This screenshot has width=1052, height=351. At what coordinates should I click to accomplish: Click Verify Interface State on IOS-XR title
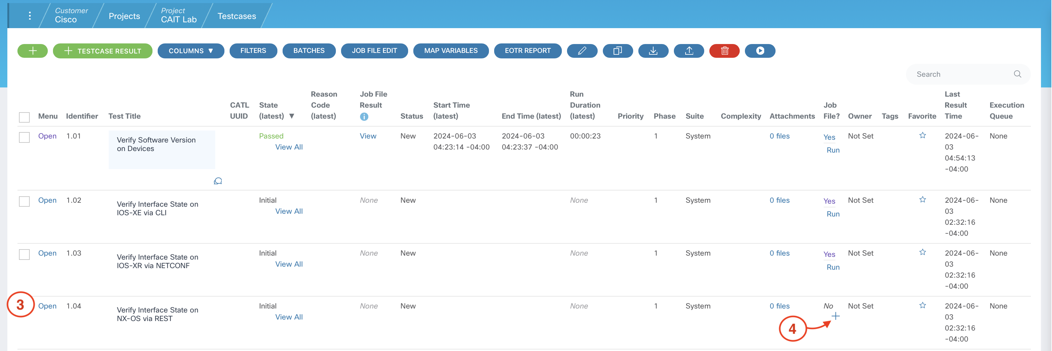pos(158,261)
